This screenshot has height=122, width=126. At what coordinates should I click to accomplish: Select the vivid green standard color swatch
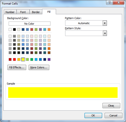coord(32,59)
